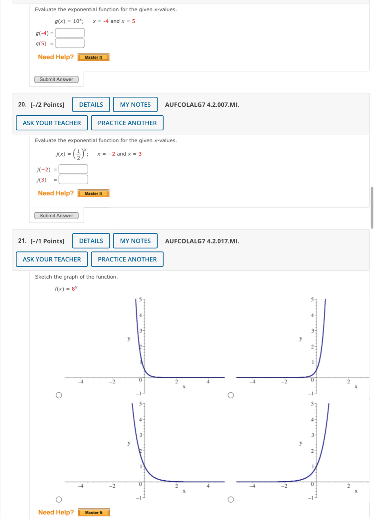Image resolution: width=376 pixels, height=519 pixels.
Task: Click the answer field for j(3)
Action: 73,179
